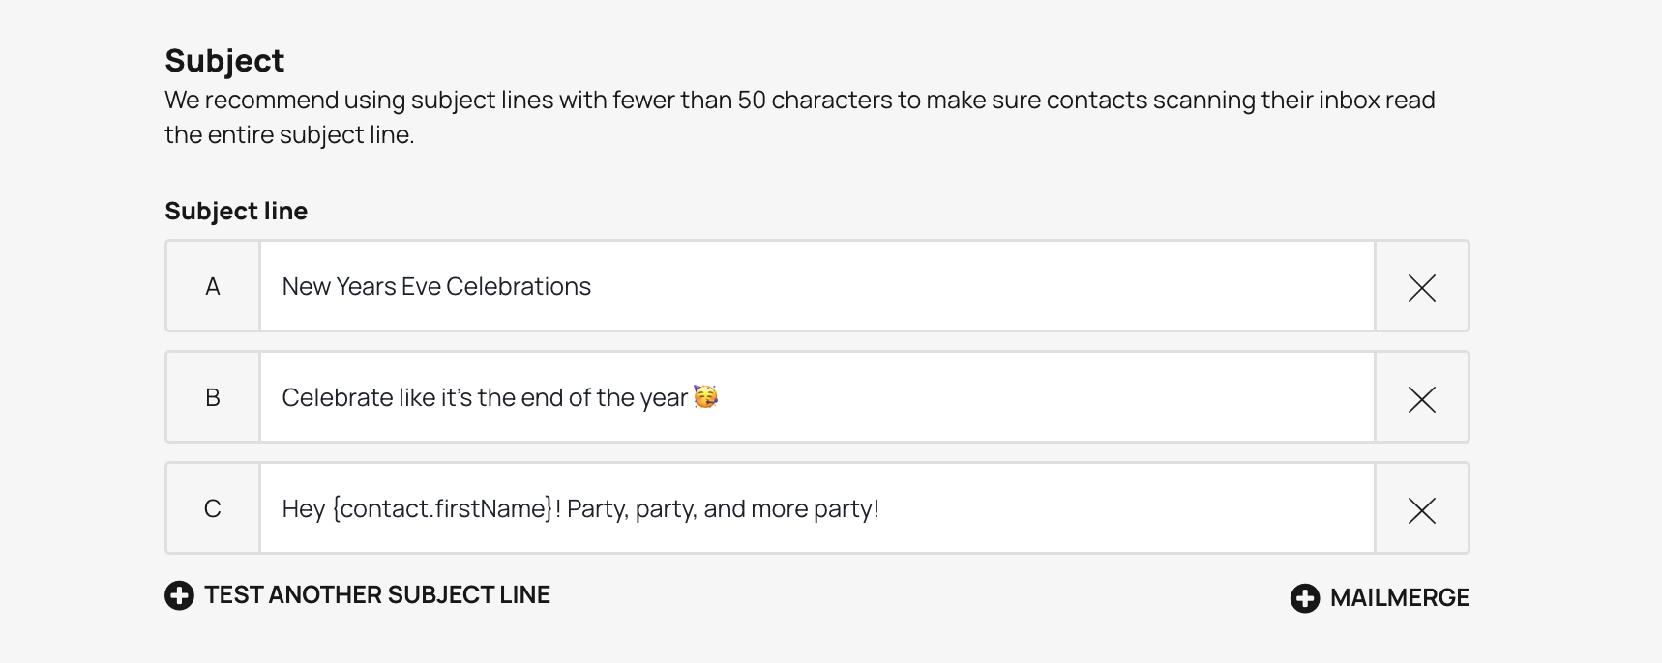Remove subject line A with its X
The height and width of the screenshot is (663, 1662).
click(1421, 287)
